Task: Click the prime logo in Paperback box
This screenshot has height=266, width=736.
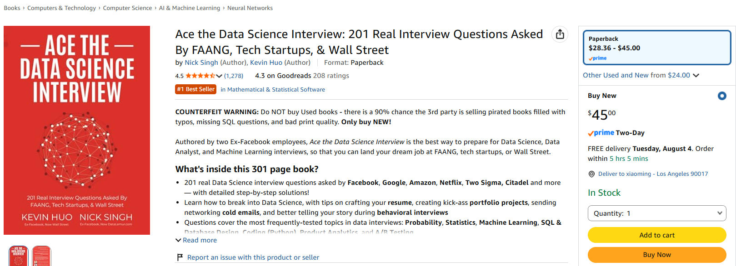Action: [x=598, y=58]
